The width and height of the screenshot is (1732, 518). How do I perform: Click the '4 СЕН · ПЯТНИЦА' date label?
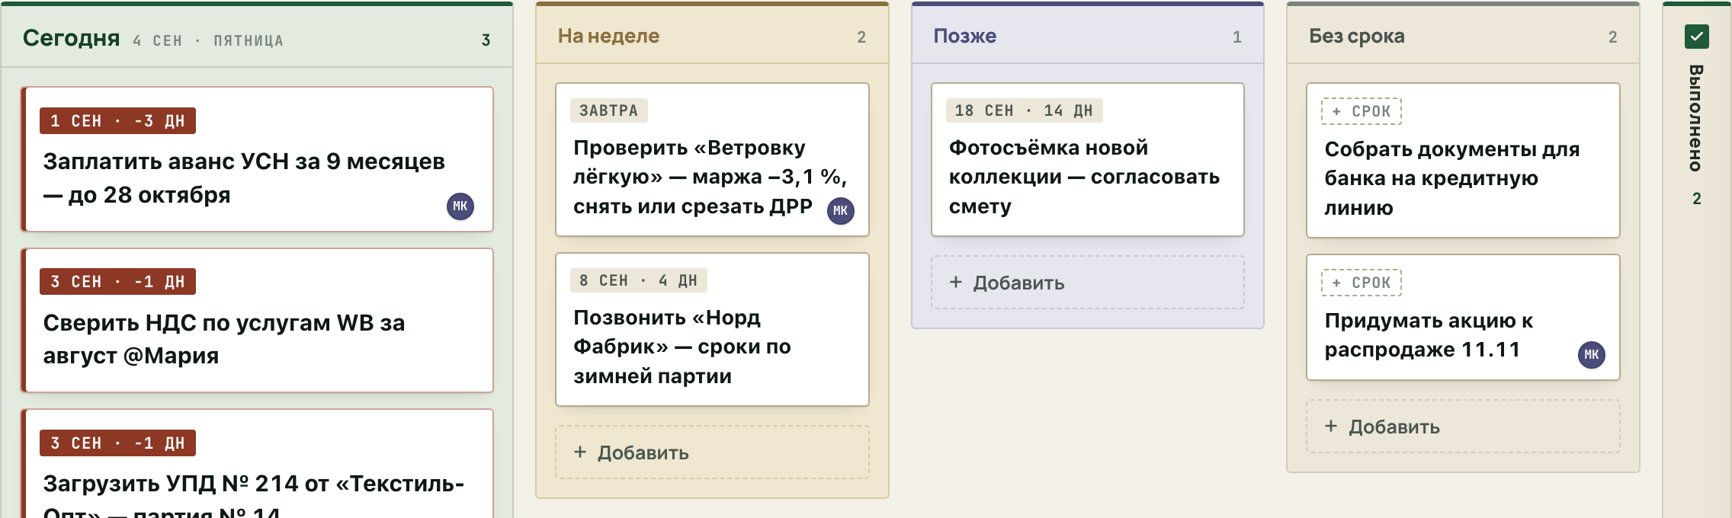point(208,40)
